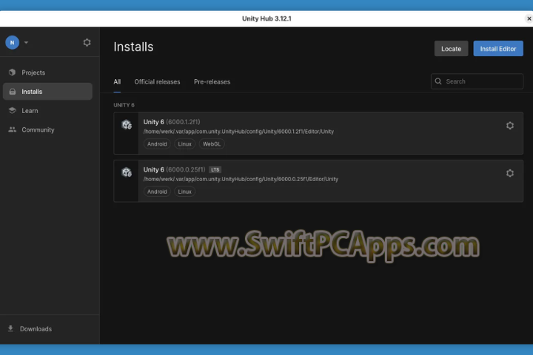This screenshot has height=355, width=533.
Task: Click the Learn graduation cap icon
Action: 13,110
